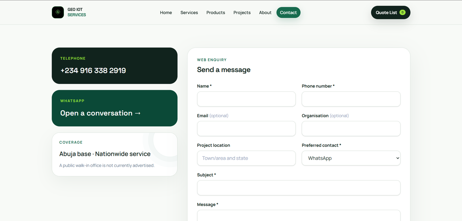Click the WEB ENQUIRY label
The image size is (462, 221).
coord(212,60)
